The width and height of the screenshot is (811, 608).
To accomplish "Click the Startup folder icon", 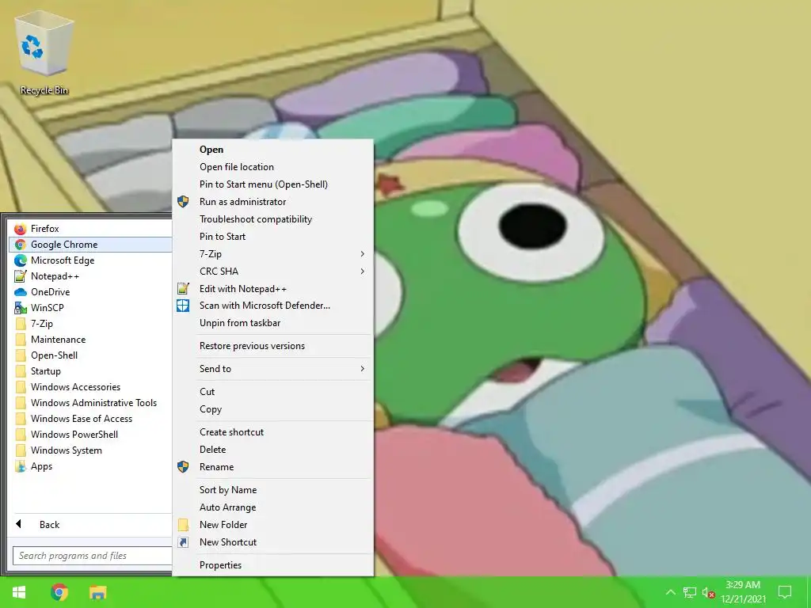I will point(20,371).
